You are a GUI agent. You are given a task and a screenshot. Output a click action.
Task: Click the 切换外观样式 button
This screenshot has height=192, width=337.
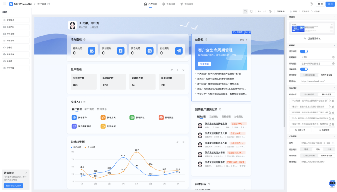(x=312, y=38)
